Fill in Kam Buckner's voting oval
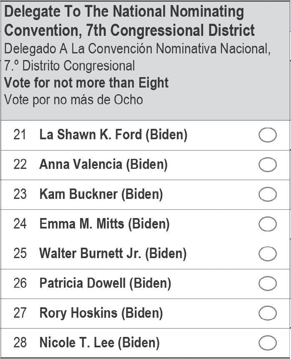The height and width of the screenshot is (359, 291). [x=268, y=194]
